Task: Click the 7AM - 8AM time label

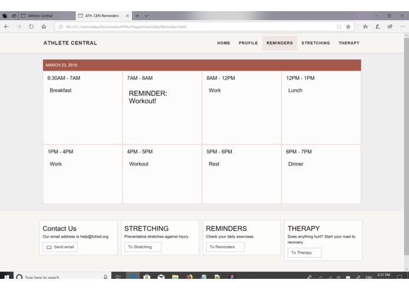Action: 139,78
